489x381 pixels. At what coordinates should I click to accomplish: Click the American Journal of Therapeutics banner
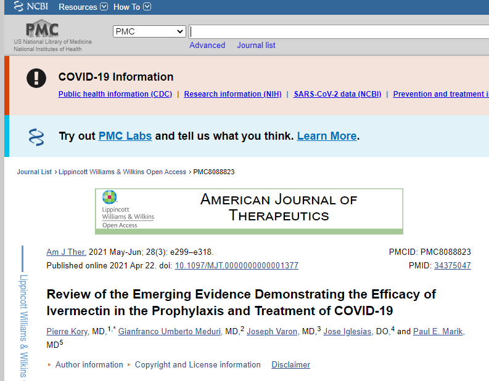tap(249, 211)
